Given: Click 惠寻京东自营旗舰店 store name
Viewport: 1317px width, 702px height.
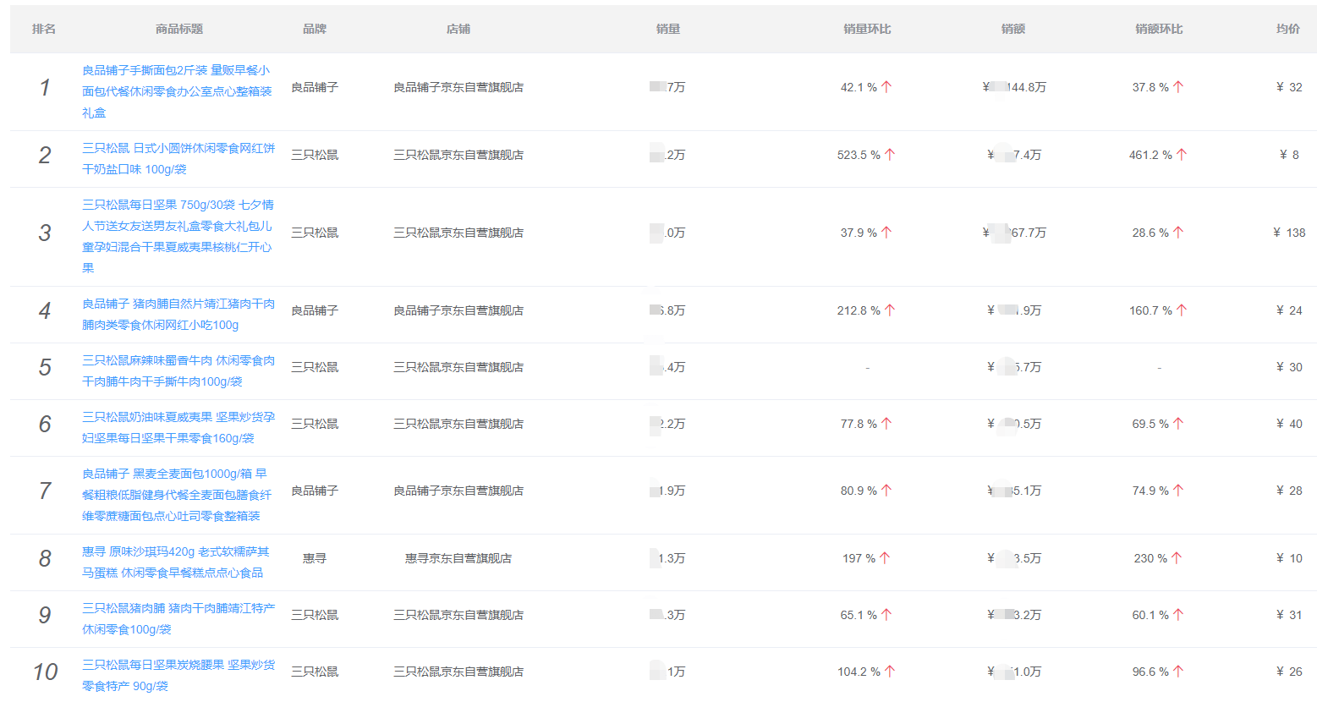Looking at the screenshot, I should click(x=458, y=558).
